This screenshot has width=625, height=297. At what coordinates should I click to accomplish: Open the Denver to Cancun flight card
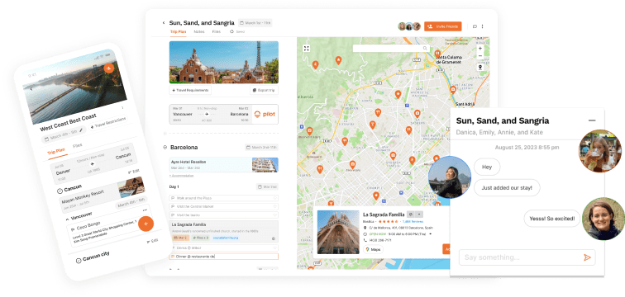point(94,164)
